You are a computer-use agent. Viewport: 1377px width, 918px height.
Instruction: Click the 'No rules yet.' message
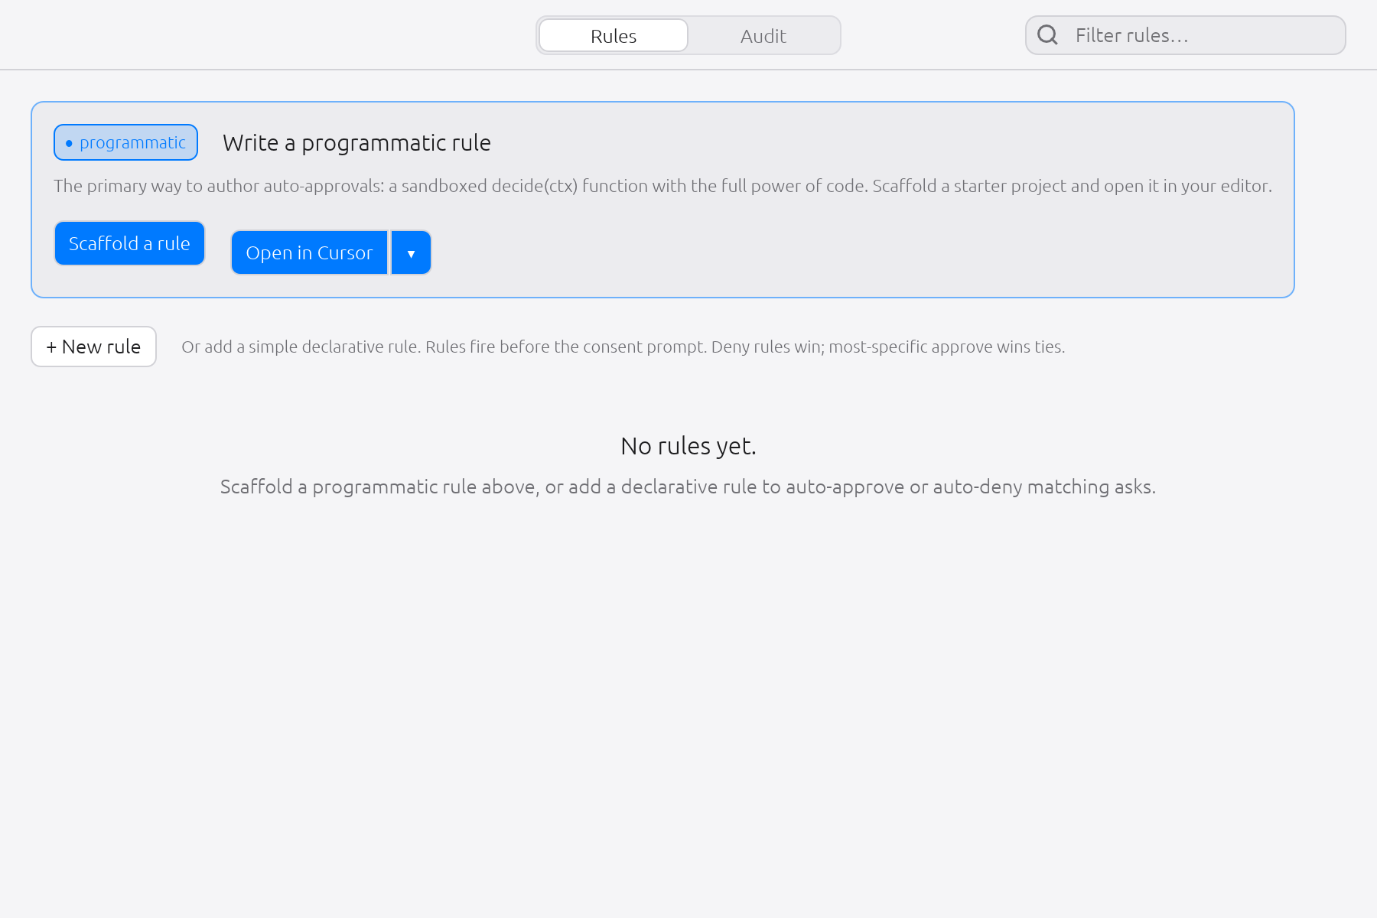(688, 446)
